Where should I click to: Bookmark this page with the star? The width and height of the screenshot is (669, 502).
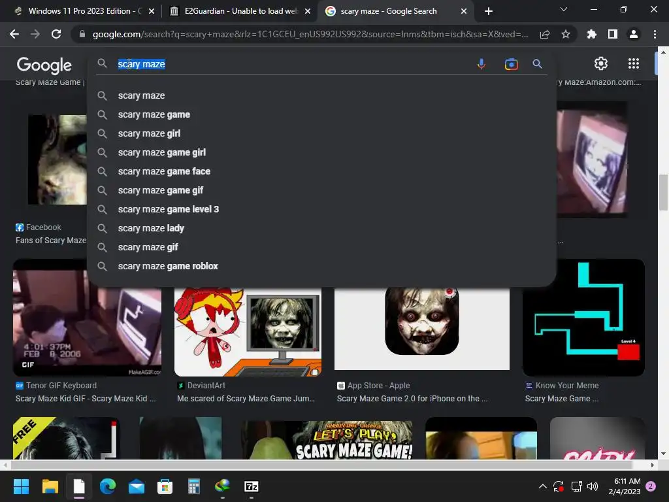[x=566, y=34]
